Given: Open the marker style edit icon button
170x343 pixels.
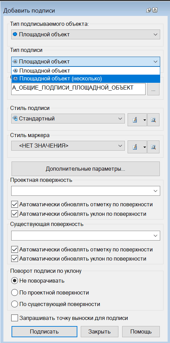Looking at the screenshot, I should (x=135, y=147).
